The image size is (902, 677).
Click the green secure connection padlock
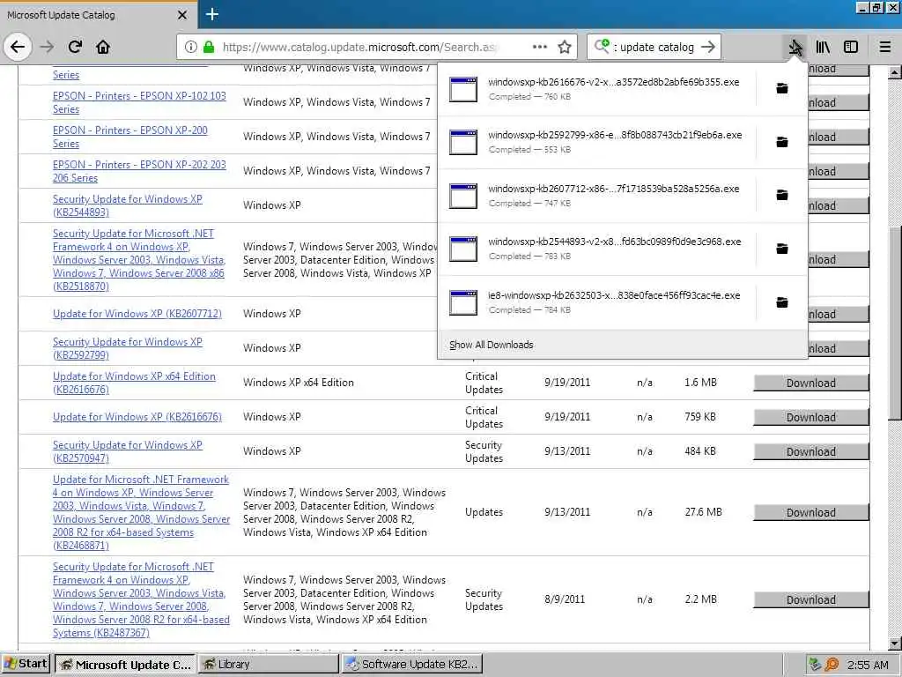coord(209,47)
